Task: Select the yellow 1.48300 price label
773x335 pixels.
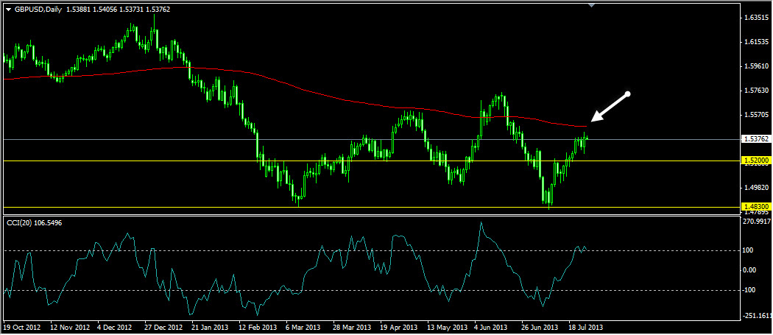Action: (x=755, y=206)
